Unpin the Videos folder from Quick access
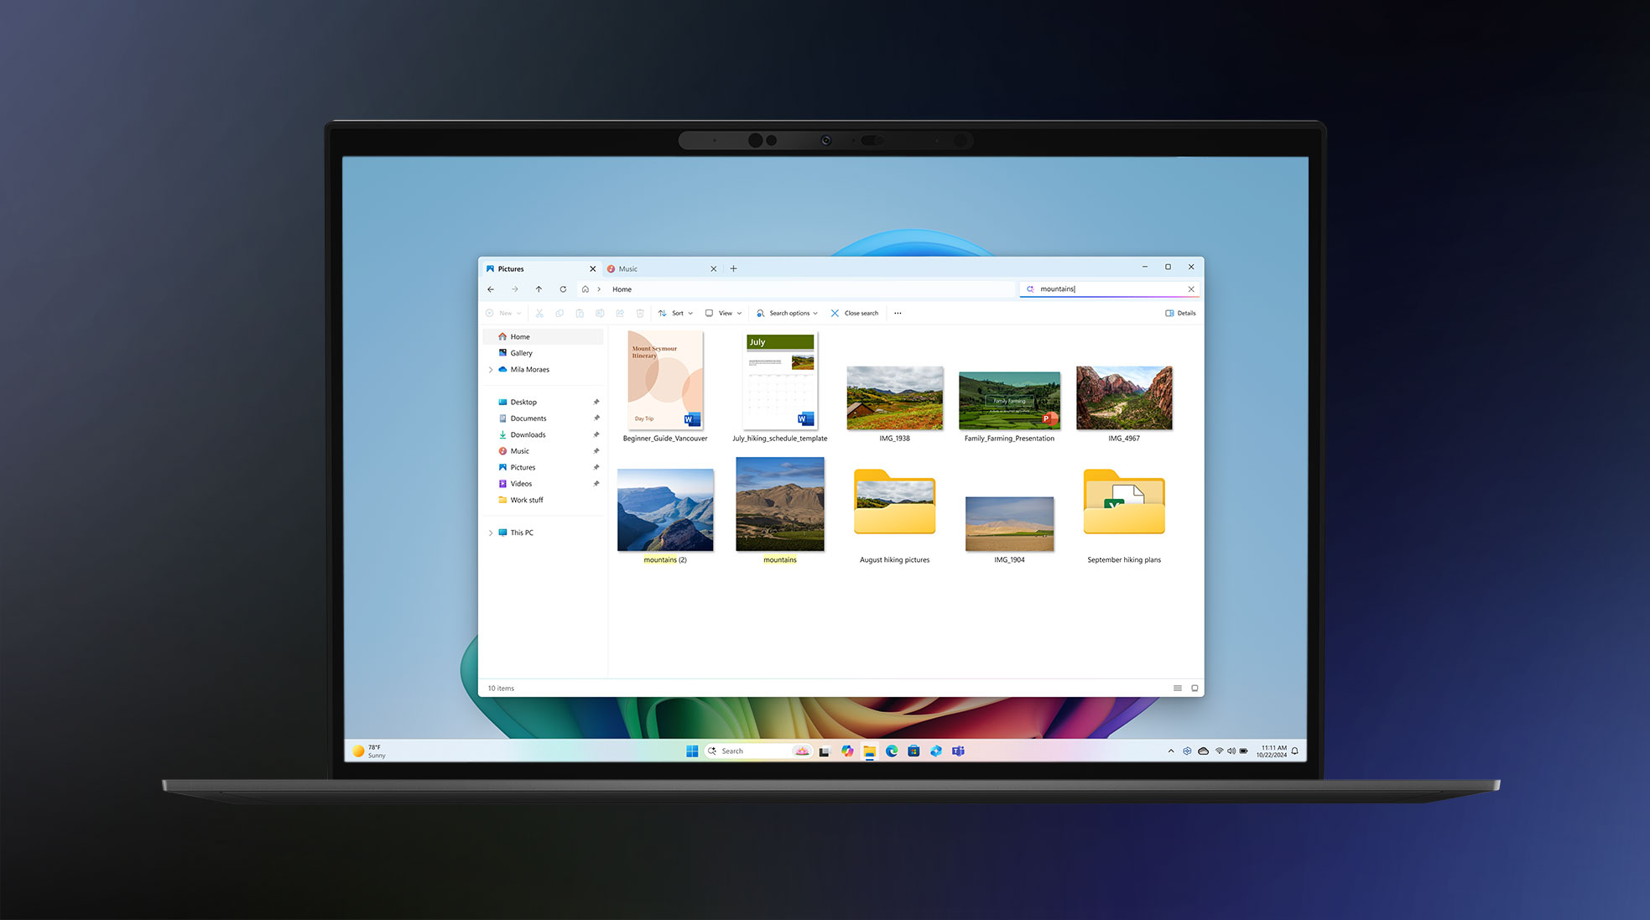This screenshot has height=920, width=1650. click(x=596, y=484)
